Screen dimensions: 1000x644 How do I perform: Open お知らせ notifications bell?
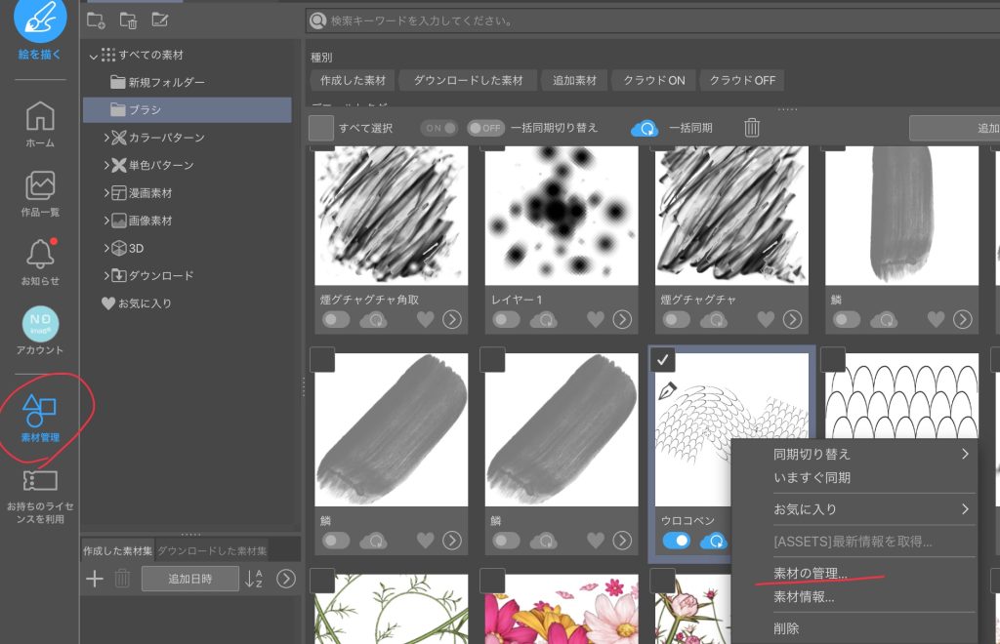[40, 254]
